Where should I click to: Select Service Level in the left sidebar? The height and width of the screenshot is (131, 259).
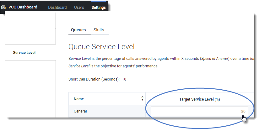click(x=24, y=53)
